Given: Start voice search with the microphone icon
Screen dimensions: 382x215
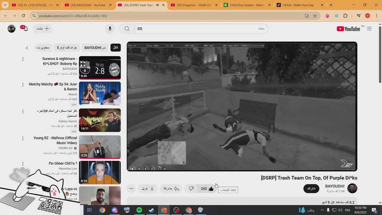Looking at the screenshot, I should (110, 29).
